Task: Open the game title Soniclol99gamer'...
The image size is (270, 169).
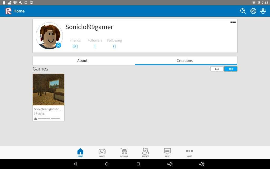Action: 48,109
